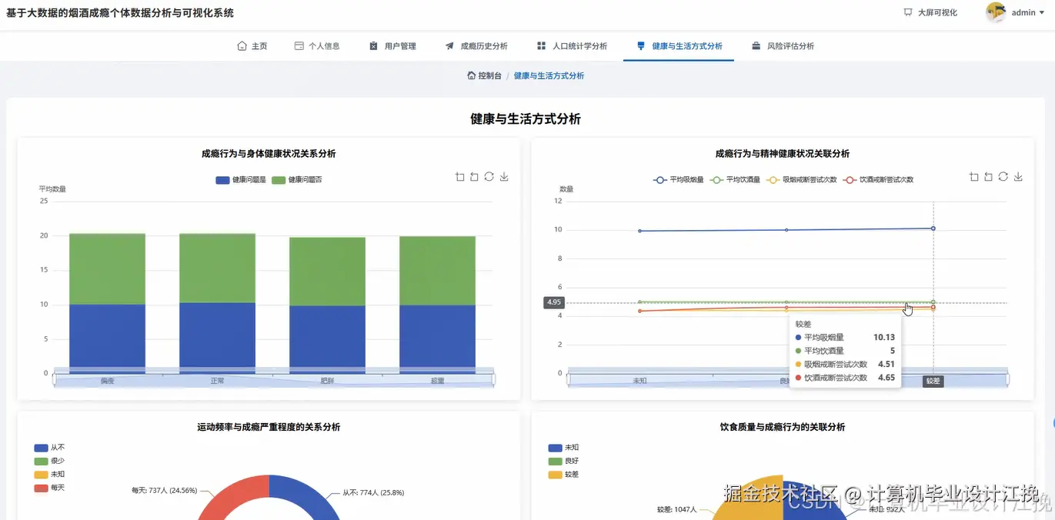Open the admin user dropdown arrow

[1041, 13]
